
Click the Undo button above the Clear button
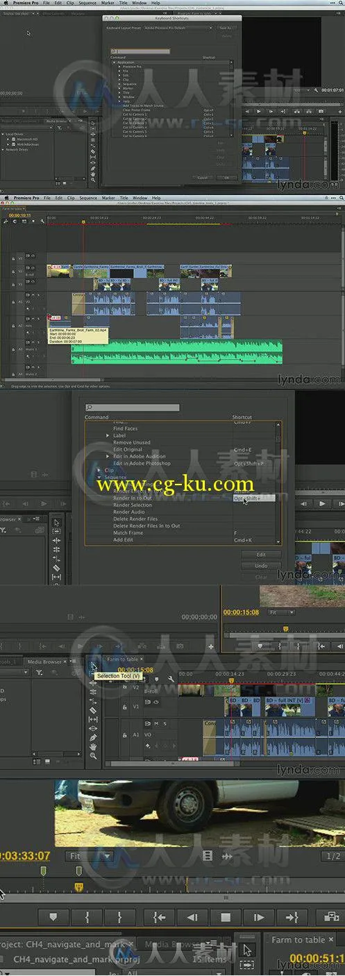coord(261,566)
